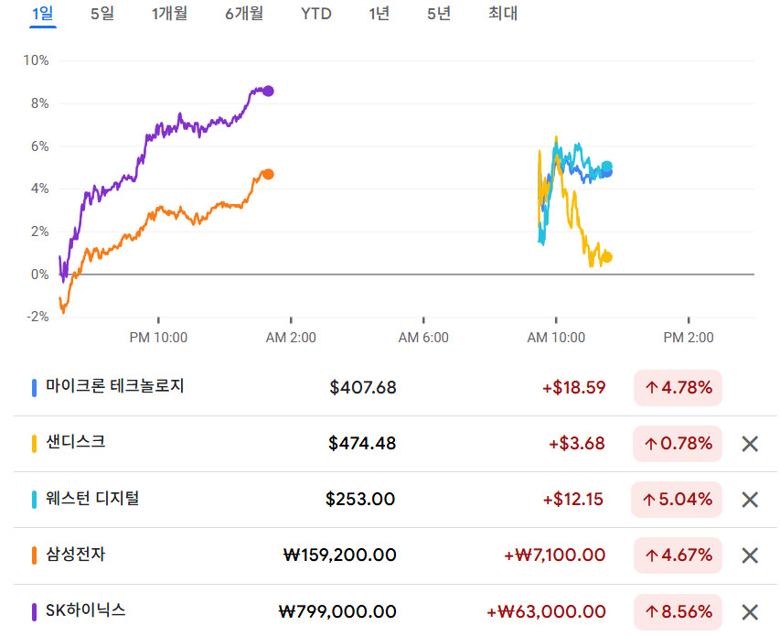
Task: Select the 6개월 time range tab
Action: pos(243,14)
